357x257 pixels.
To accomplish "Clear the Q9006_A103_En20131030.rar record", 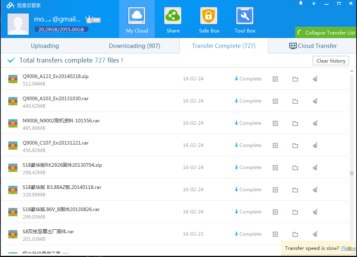I will click(315, 101).
